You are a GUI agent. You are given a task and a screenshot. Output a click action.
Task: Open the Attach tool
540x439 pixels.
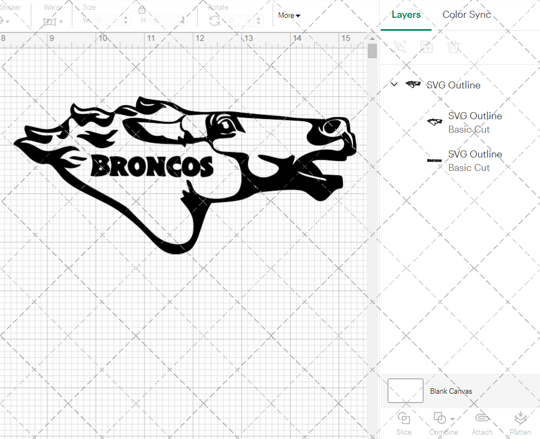coord(482,423)
